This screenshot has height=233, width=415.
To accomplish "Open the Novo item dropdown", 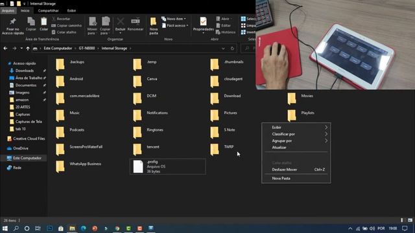I will (174, 19).
